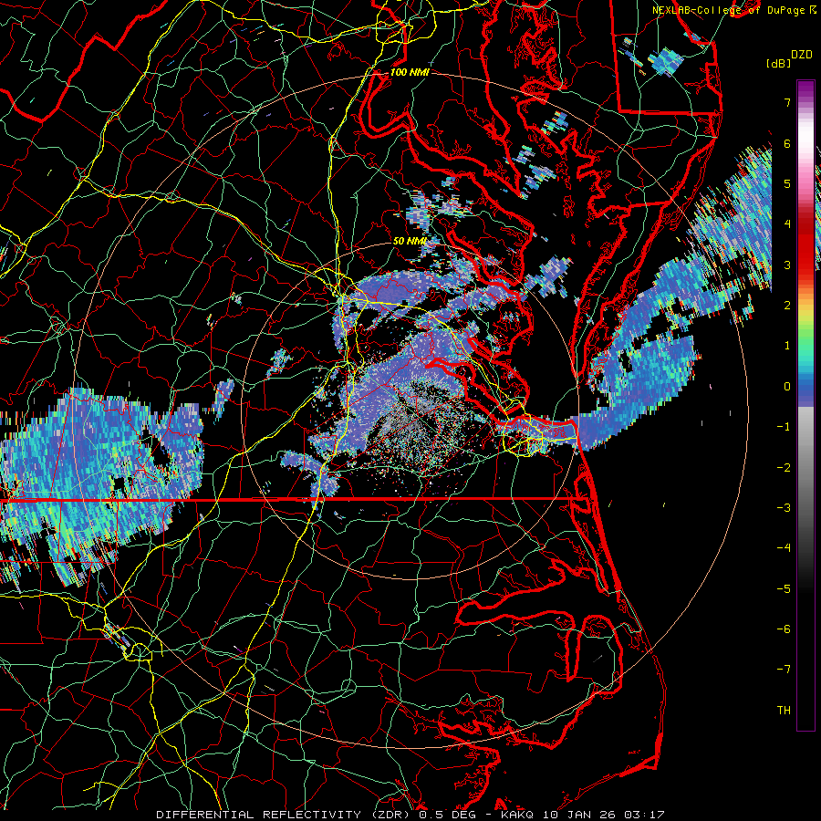Viewport: 821px width, 821px height.
Task: Click the 4 value on the color scale
Action: coord(787,224)
